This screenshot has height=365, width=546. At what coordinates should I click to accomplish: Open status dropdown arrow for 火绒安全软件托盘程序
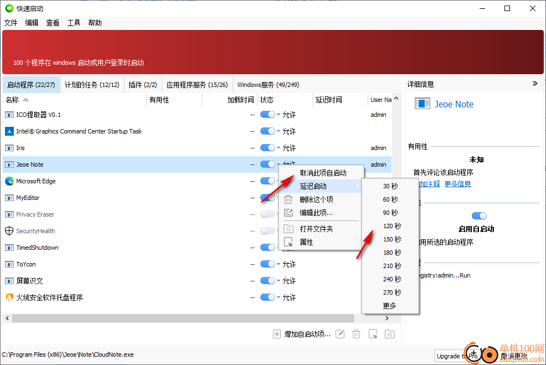(279, 297)
